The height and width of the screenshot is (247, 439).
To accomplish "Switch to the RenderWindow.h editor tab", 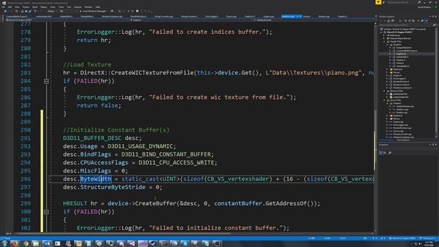I will point(139,16).
